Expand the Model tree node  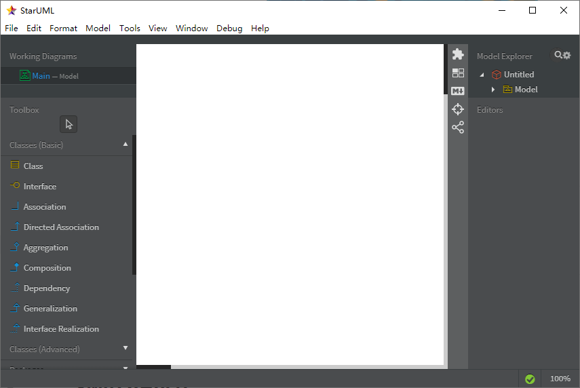[493, 90]
